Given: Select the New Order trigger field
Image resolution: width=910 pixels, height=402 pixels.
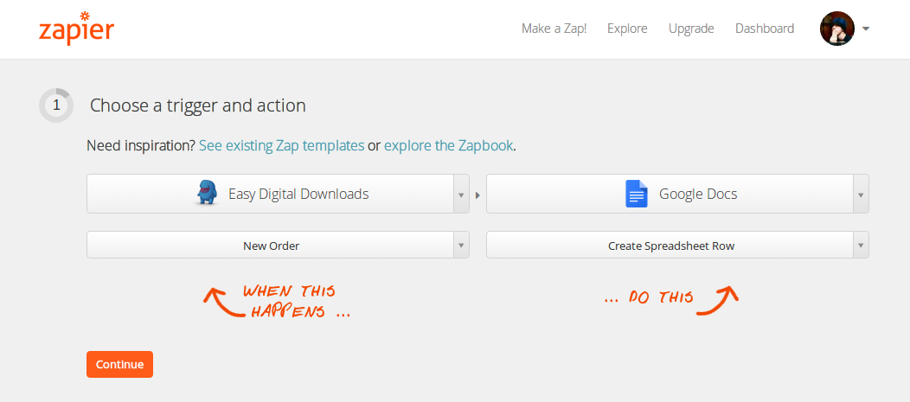Looking at the screenshot, I should coord(271,246).
